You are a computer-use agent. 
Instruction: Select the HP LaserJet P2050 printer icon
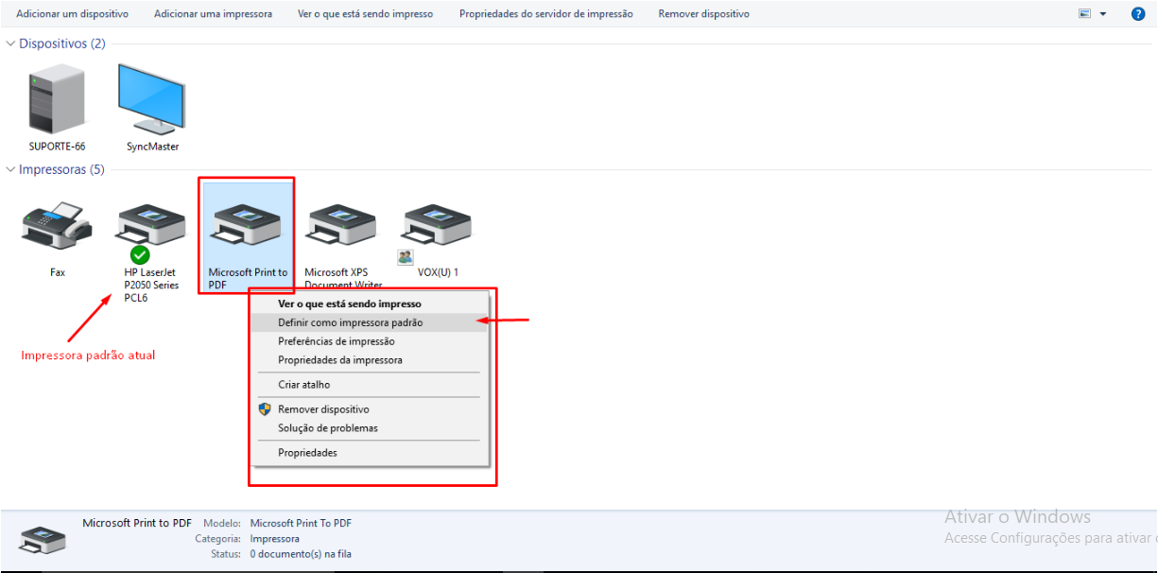point(151,227)
